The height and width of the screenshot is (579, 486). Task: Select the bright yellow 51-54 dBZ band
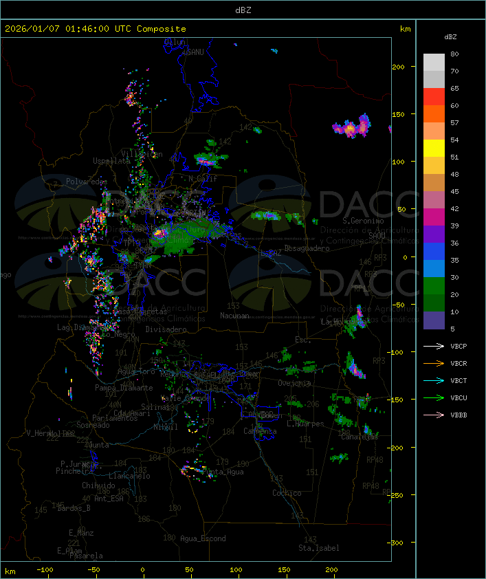coord(434,149)
